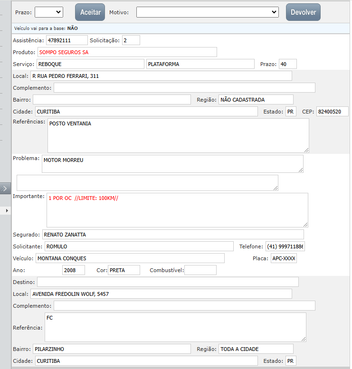
Task: Grab the resize handle of Referências textarea
Action: coord(306,150)
